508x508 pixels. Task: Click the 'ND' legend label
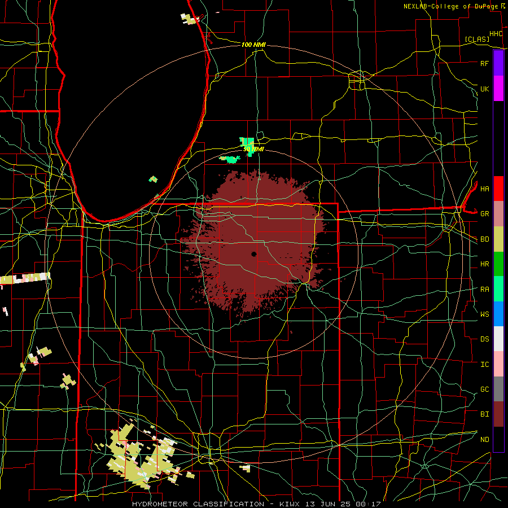click(484, 440)
